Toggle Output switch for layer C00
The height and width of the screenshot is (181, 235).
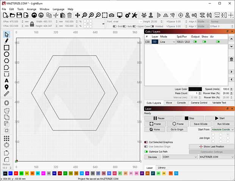coord(195,42)
